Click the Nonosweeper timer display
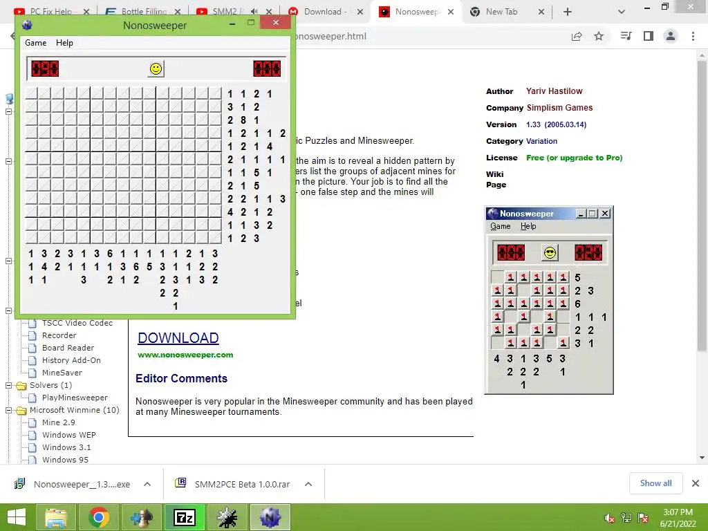 pos(267,68)
